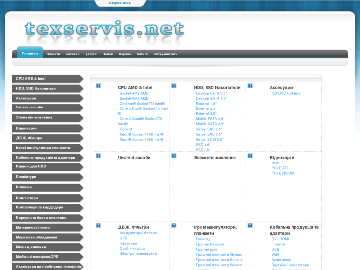Click the image placeholder icon beside Чистячі засоби
The height and width of the screenshot is (270, 360).
(x=98, y=156)
